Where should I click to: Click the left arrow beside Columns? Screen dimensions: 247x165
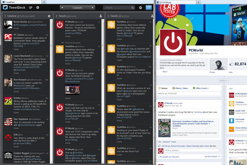pyautogui.click(x=62, y=8)
